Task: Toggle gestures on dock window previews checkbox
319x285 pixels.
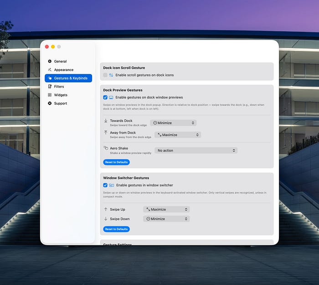Action: [105, 97]
